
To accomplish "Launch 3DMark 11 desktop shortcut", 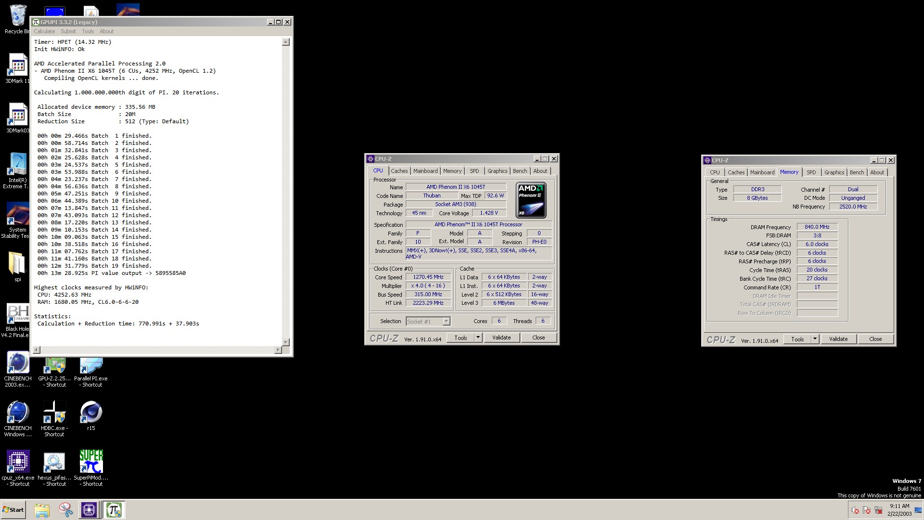I will pyautogui.click(x=17, y=68).
